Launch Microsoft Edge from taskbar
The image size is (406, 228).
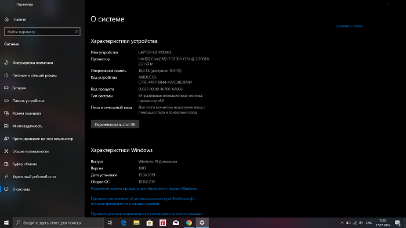124,223
